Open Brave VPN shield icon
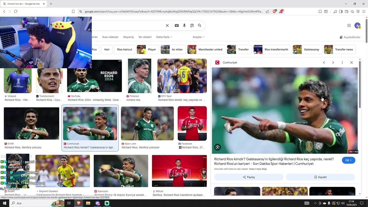368x207 pixels. click(358, 11)
